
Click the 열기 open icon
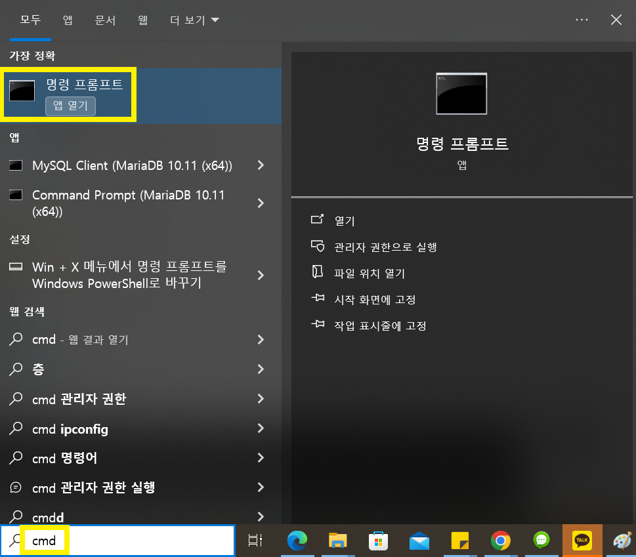[x=317, y=219]
